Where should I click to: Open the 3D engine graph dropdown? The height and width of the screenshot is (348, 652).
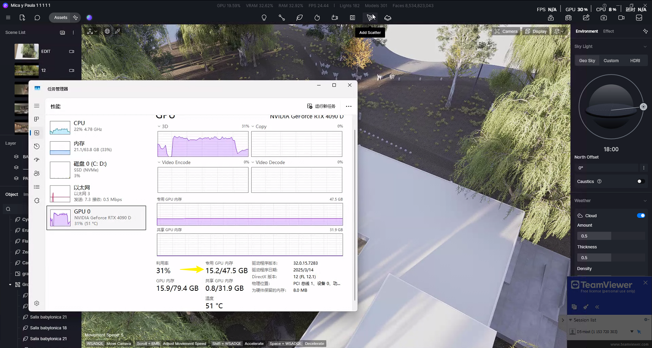pyautogui.click(x=159, y=126)
